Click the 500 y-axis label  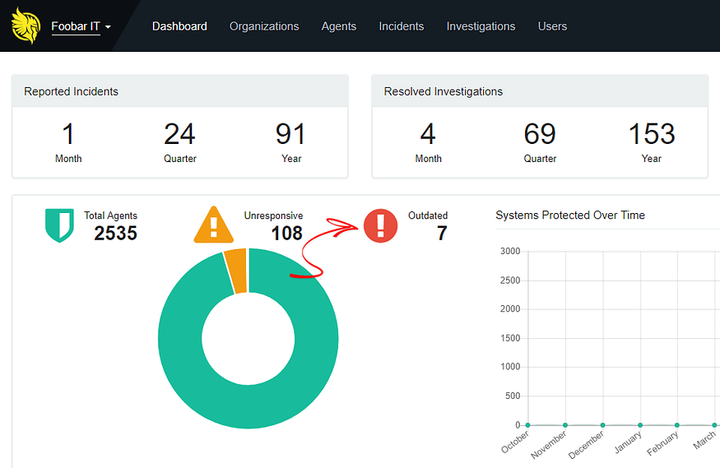point(513,396)
